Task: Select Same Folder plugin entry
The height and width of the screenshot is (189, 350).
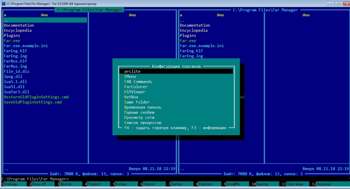Action: (x=137, y=102)
